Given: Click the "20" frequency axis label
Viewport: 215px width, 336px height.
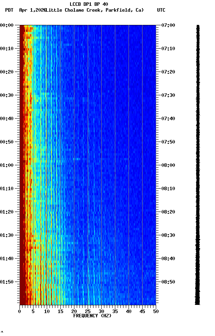Looking at the screenshot, I should [x=74, y=312].
